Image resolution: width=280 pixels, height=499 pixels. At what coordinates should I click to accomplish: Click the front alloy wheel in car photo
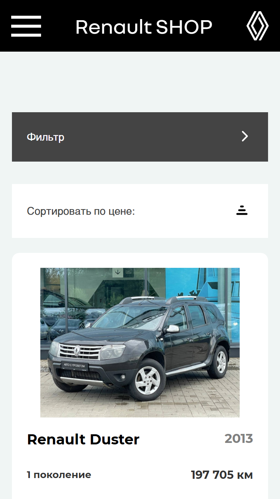click(x=147, y=379)
